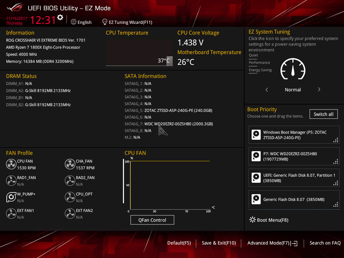Click the Boot Menu asterisk icon
344x258 pixels.
(x=253, y=220)
